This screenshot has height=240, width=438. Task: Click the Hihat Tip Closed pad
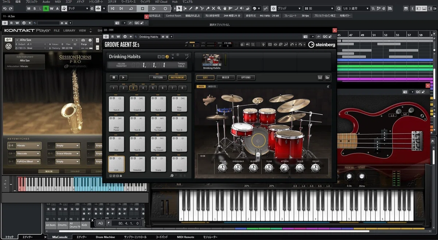tap(158, 144)
